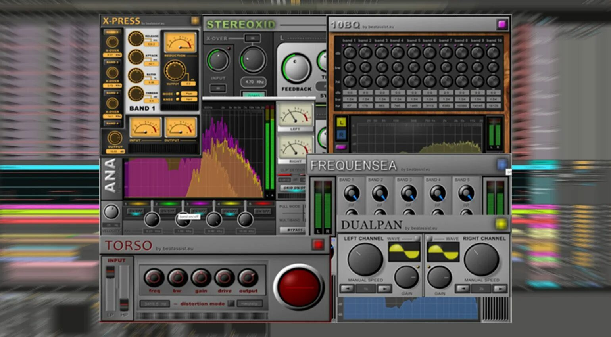Select the BAND 2 tab in X-PRESS
This screenshot has width=611, height=337.
[x=112, y=62]
